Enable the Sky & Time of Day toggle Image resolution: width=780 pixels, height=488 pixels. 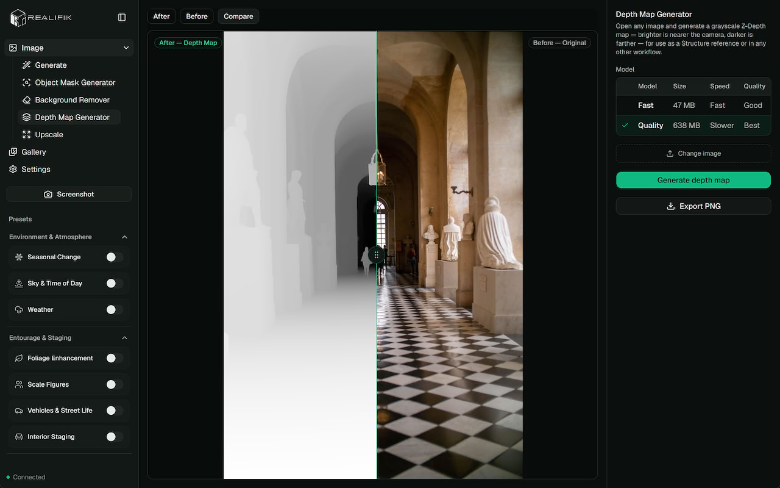pos(115,283)
